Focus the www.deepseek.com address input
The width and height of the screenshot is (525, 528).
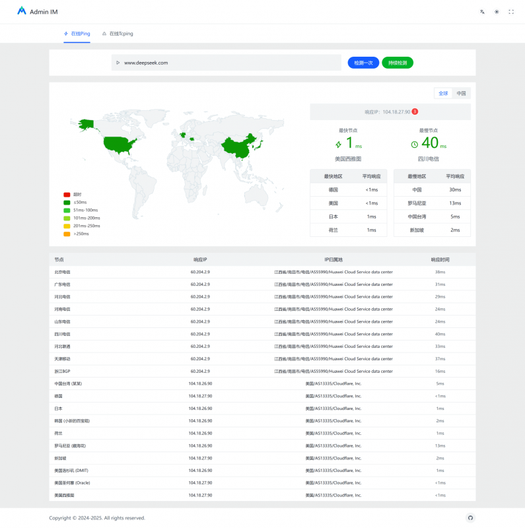(x=228, y=63)
